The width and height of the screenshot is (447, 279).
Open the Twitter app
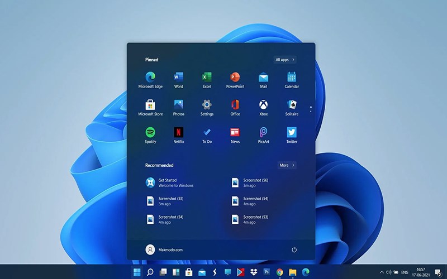[292, 135]
